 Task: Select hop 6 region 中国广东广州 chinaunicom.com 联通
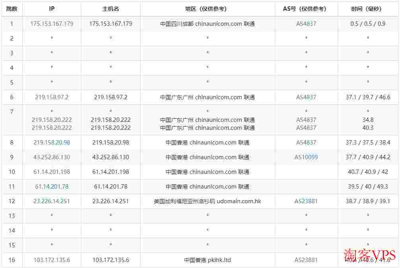click(208, 97)
